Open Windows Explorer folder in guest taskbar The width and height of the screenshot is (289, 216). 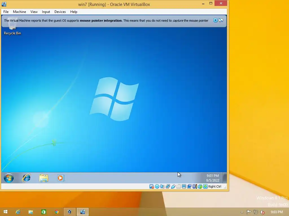coord(44,178)
